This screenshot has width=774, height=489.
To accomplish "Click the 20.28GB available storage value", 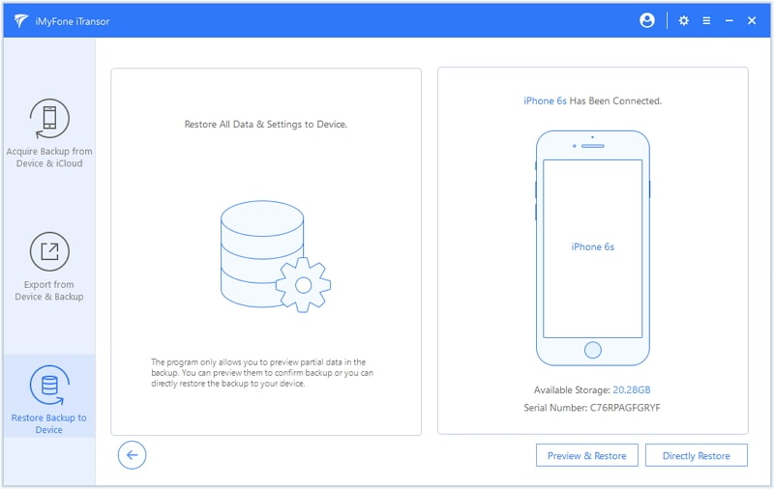I will click(632, 389).
